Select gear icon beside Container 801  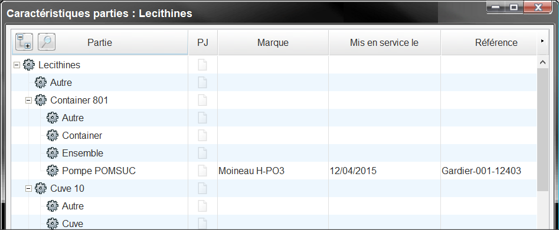(x=41, y=100)
